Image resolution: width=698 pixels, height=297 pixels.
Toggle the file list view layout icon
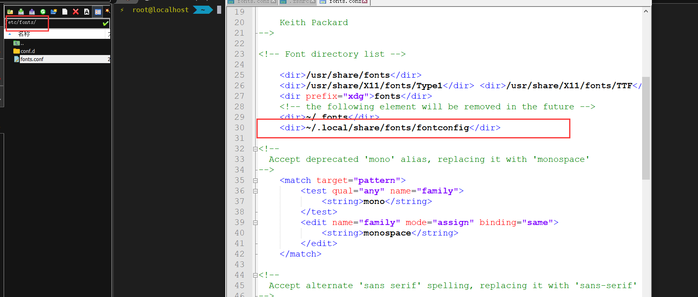(98, 12)
